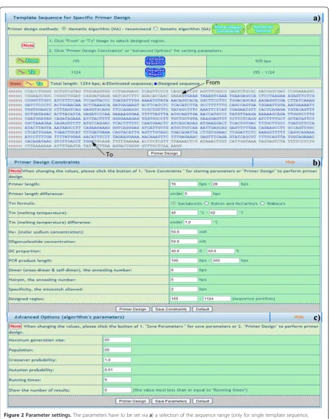Choose Bolton and McCarthy's Tm formula

coord(206,203)
